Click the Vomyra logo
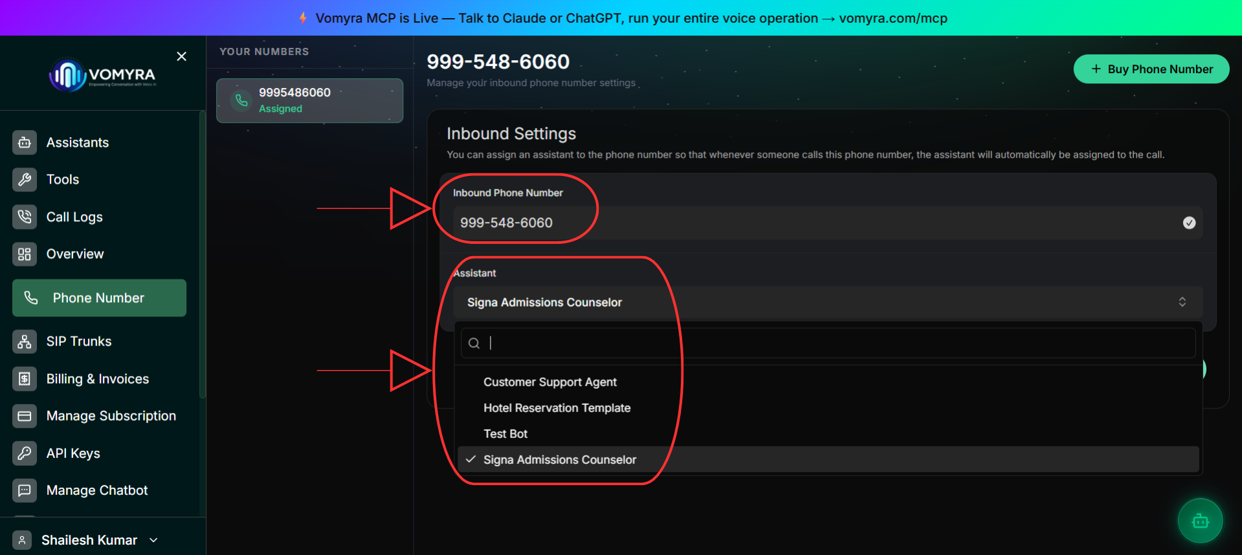 pyautogui.click(x=103, y=76)
